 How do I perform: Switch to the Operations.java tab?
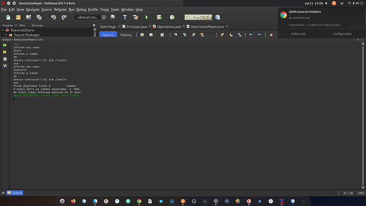[169, 27]
